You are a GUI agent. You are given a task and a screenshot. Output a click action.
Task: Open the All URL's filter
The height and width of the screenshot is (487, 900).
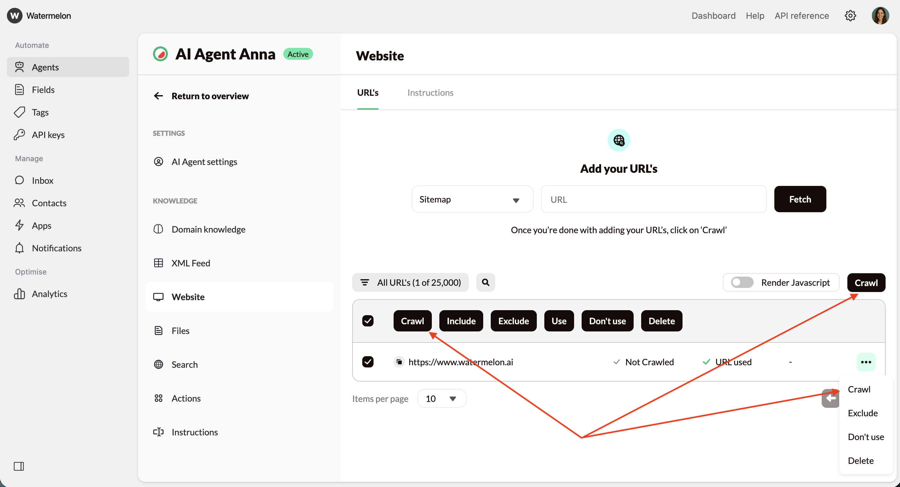pos(411,282)
